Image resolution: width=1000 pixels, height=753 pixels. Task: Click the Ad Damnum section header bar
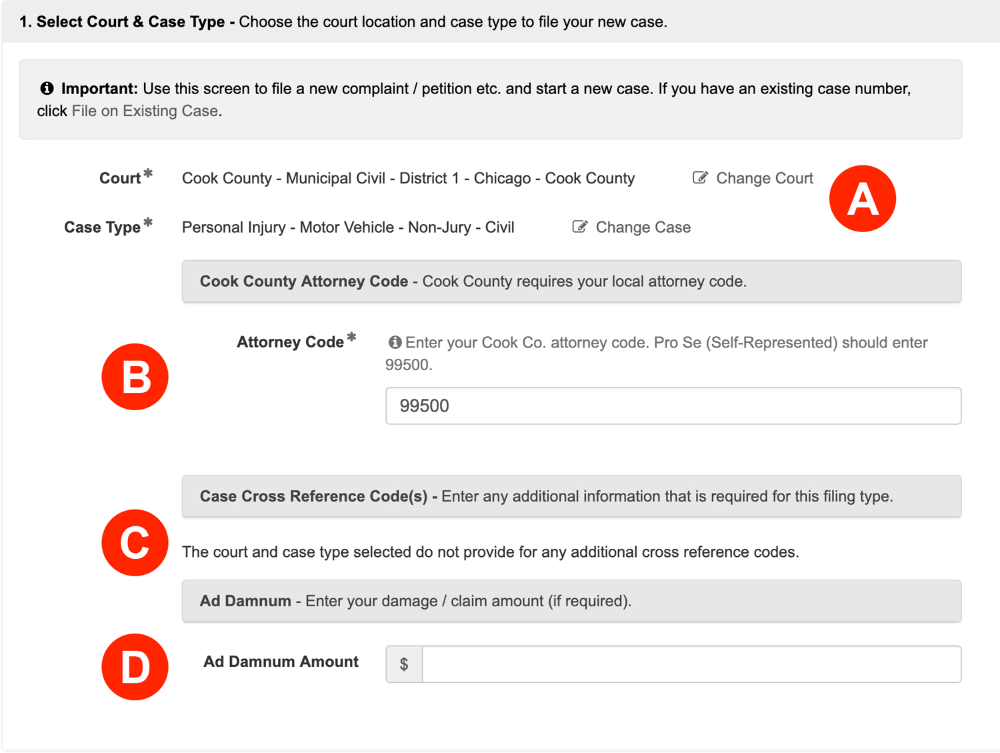[571, 601]
